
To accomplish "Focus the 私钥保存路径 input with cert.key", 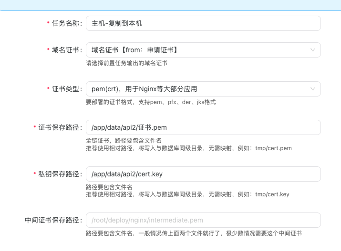I will pyautogui.click(x=203, y=174).
